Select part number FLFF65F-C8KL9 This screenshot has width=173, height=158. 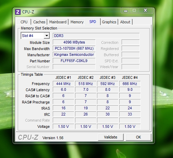coord(74,61)
